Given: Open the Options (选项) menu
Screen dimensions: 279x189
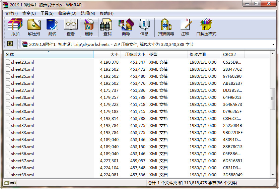Looking at the screenshot, I should pos(88,13).
